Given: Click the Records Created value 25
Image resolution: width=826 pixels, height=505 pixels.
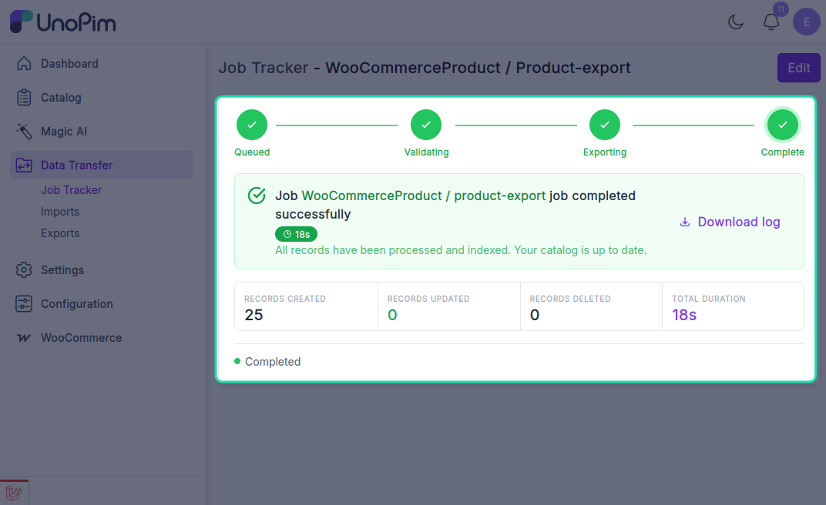Looking at the screenshot, I should point(254,315).
